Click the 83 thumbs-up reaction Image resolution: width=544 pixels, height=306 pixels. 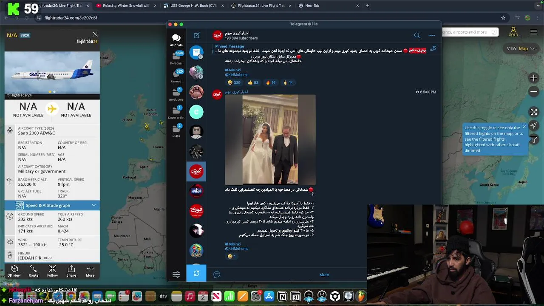[253, 82]
